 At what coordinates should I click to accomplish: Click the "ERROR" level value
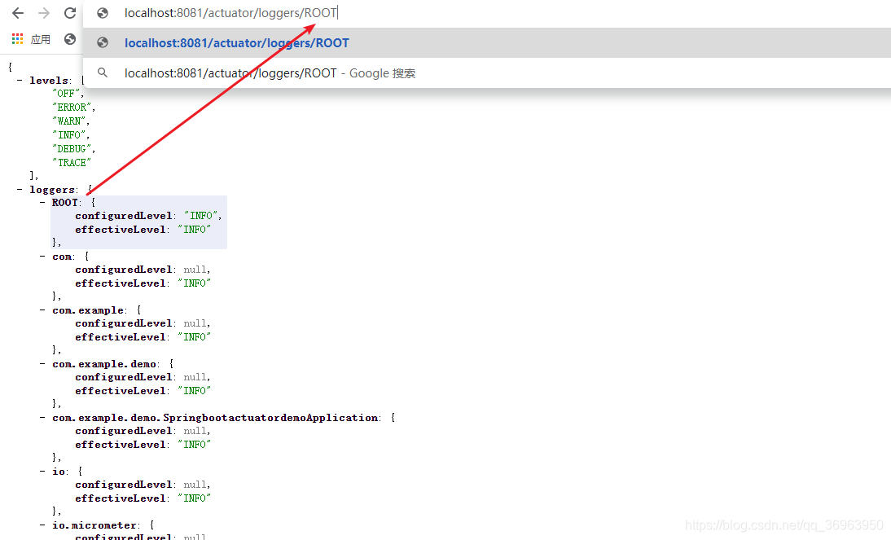(72, 107)
